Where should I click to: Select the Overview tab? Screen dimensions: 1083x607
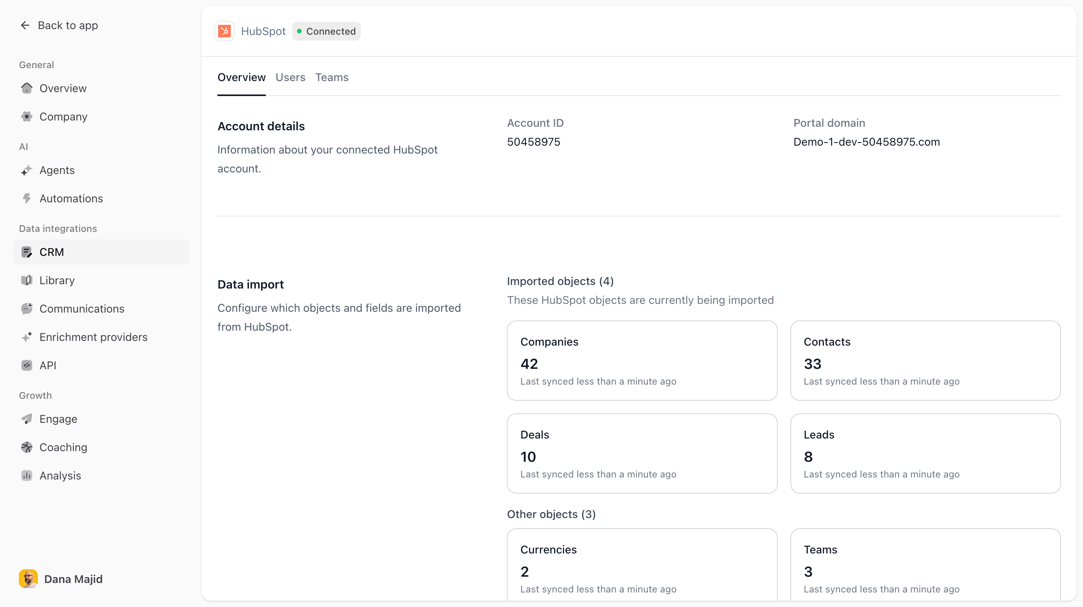tap(241, 77)
